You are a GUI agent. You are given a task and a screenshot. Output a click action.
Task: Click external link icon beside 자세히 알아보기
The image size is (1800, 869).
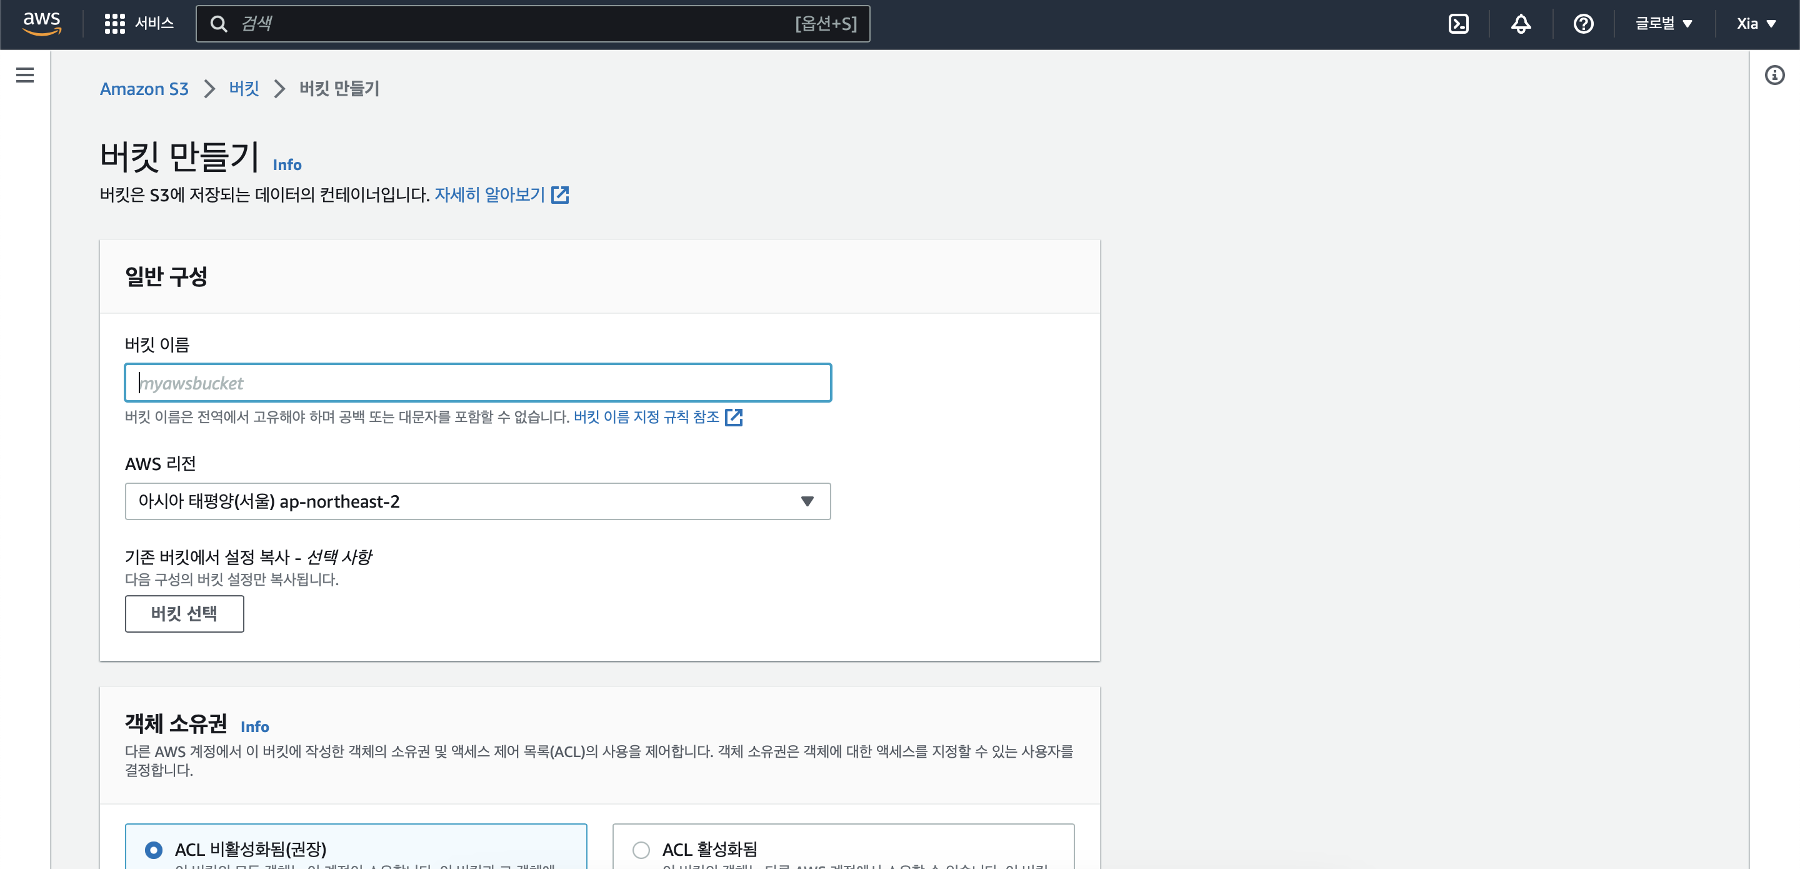[x=560, y=195]
